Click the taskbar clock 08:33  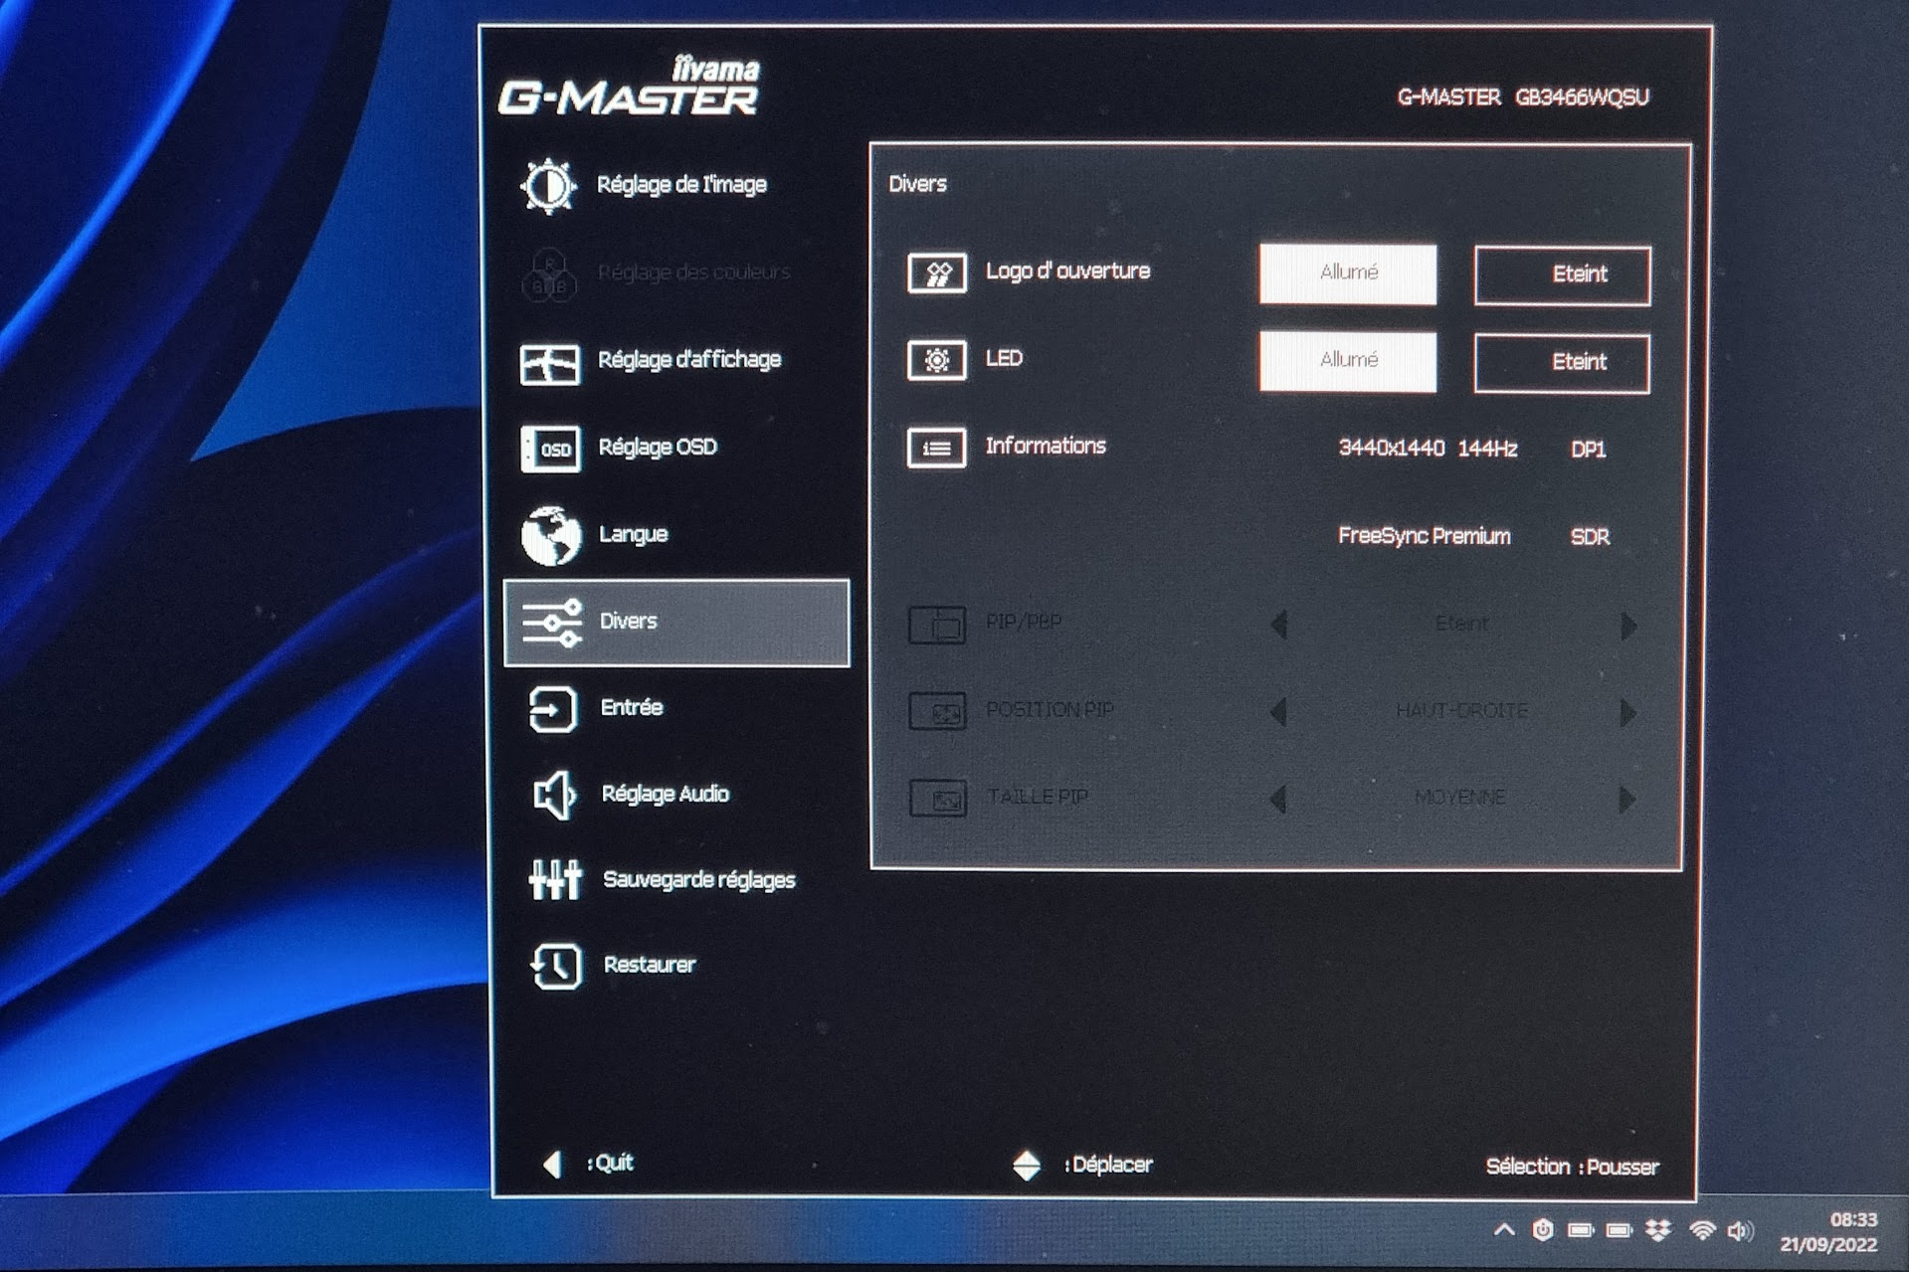(1853, 1220)
